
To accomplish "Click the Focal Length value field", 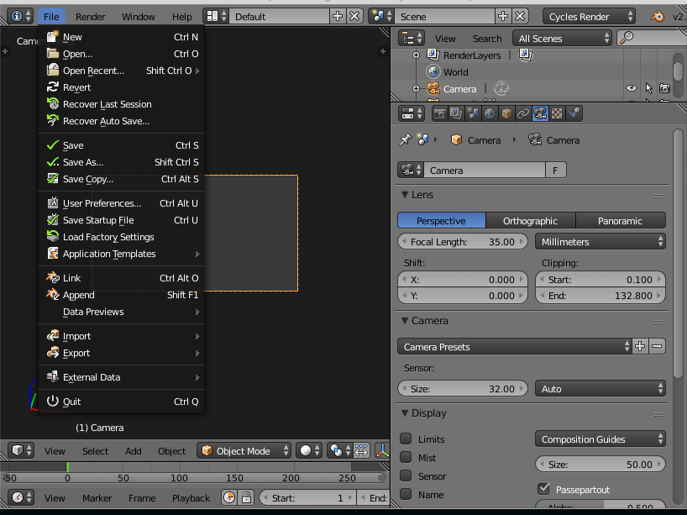I will tap(462, 241).
